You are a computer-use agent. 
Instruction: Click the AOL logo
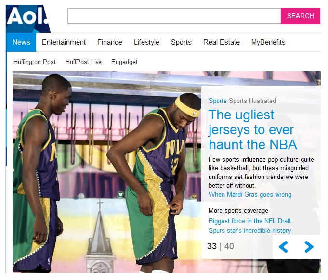point(27,17)
